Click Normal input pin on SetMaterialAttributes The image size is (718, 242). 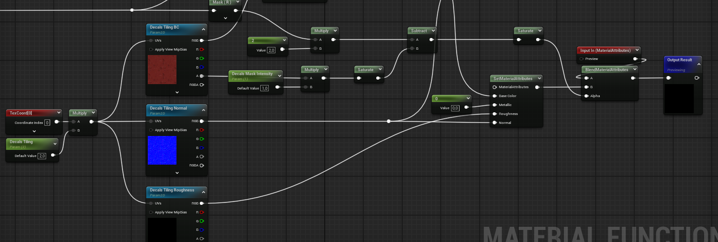tap(494, 123)
